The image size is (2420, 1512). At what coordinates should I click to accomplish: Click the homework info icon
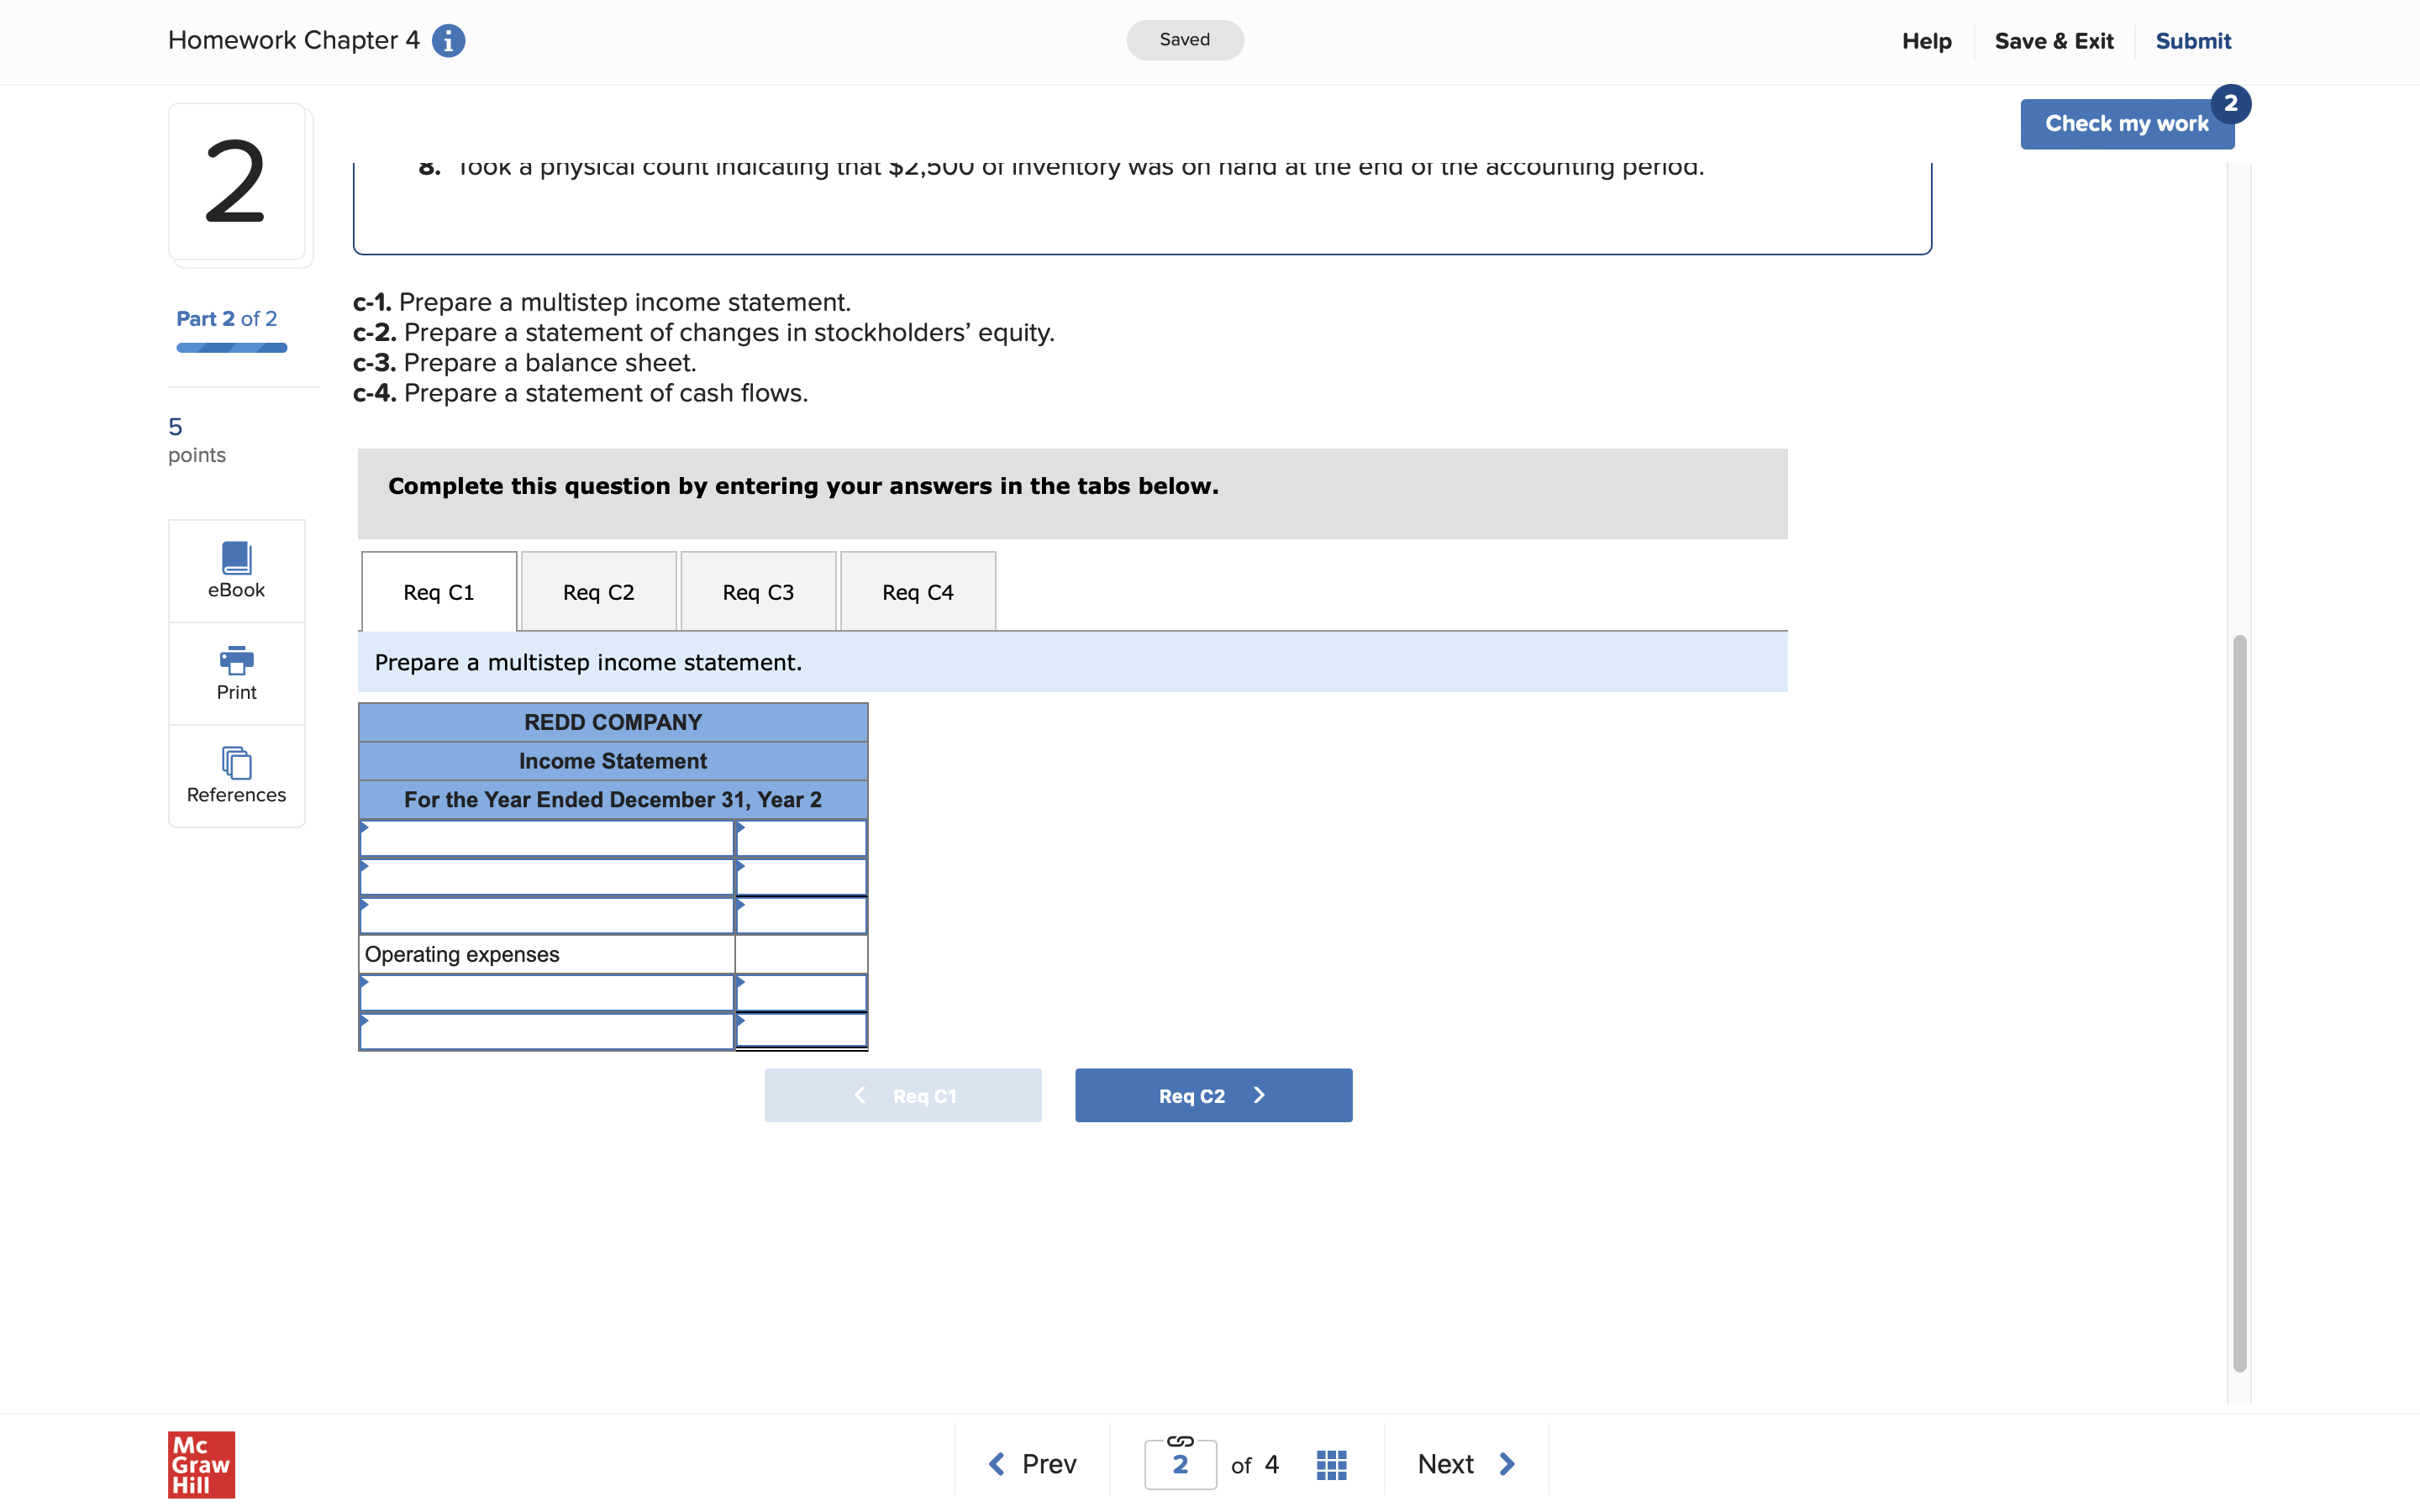click(x=448, y=41)
